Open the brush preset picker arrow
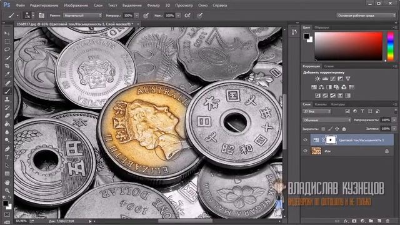The height and width of the screenshot is (225, 400). coord(33,16)
